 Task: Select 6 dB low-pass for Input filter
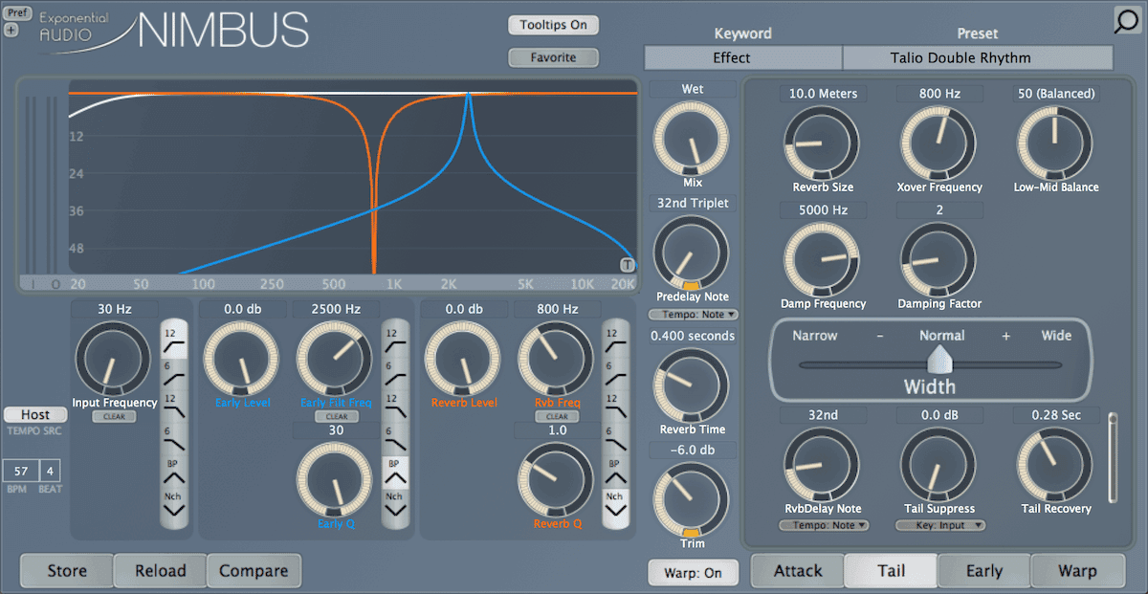[x=174, y=439]
